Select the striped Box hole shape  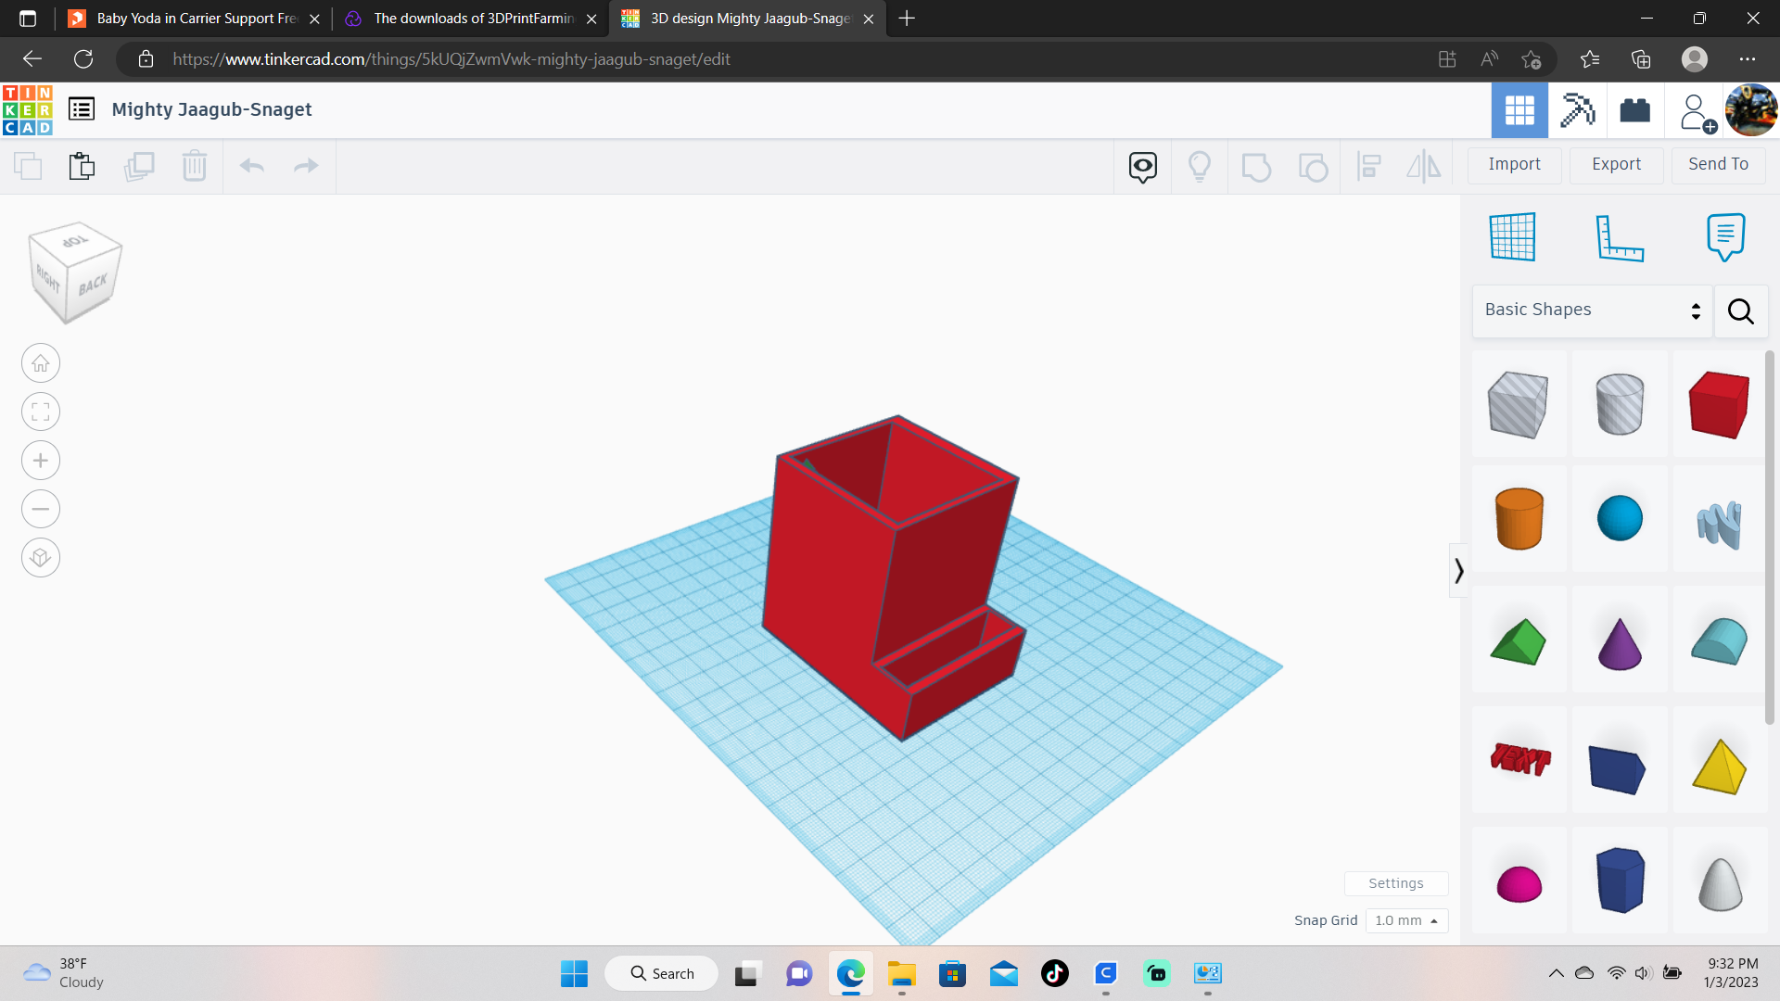pos(1519,404)
